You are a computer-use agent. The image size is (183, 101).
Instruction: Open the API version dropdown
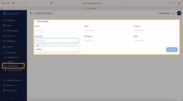[x=106, y=41]
